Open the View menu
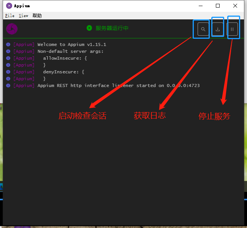 [x=24, y=16]
